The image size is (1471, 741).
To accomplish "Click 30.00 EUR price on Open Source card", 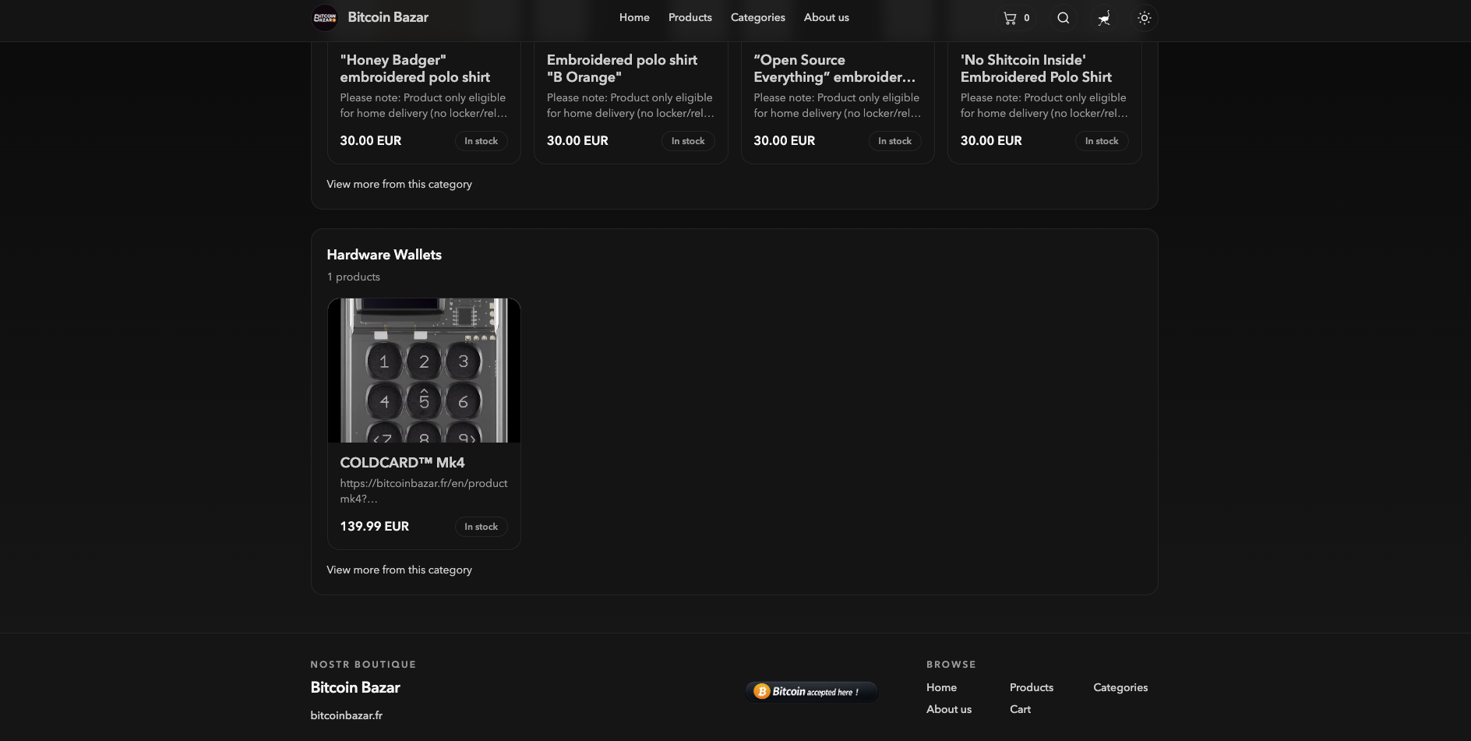I will [785, 141].
